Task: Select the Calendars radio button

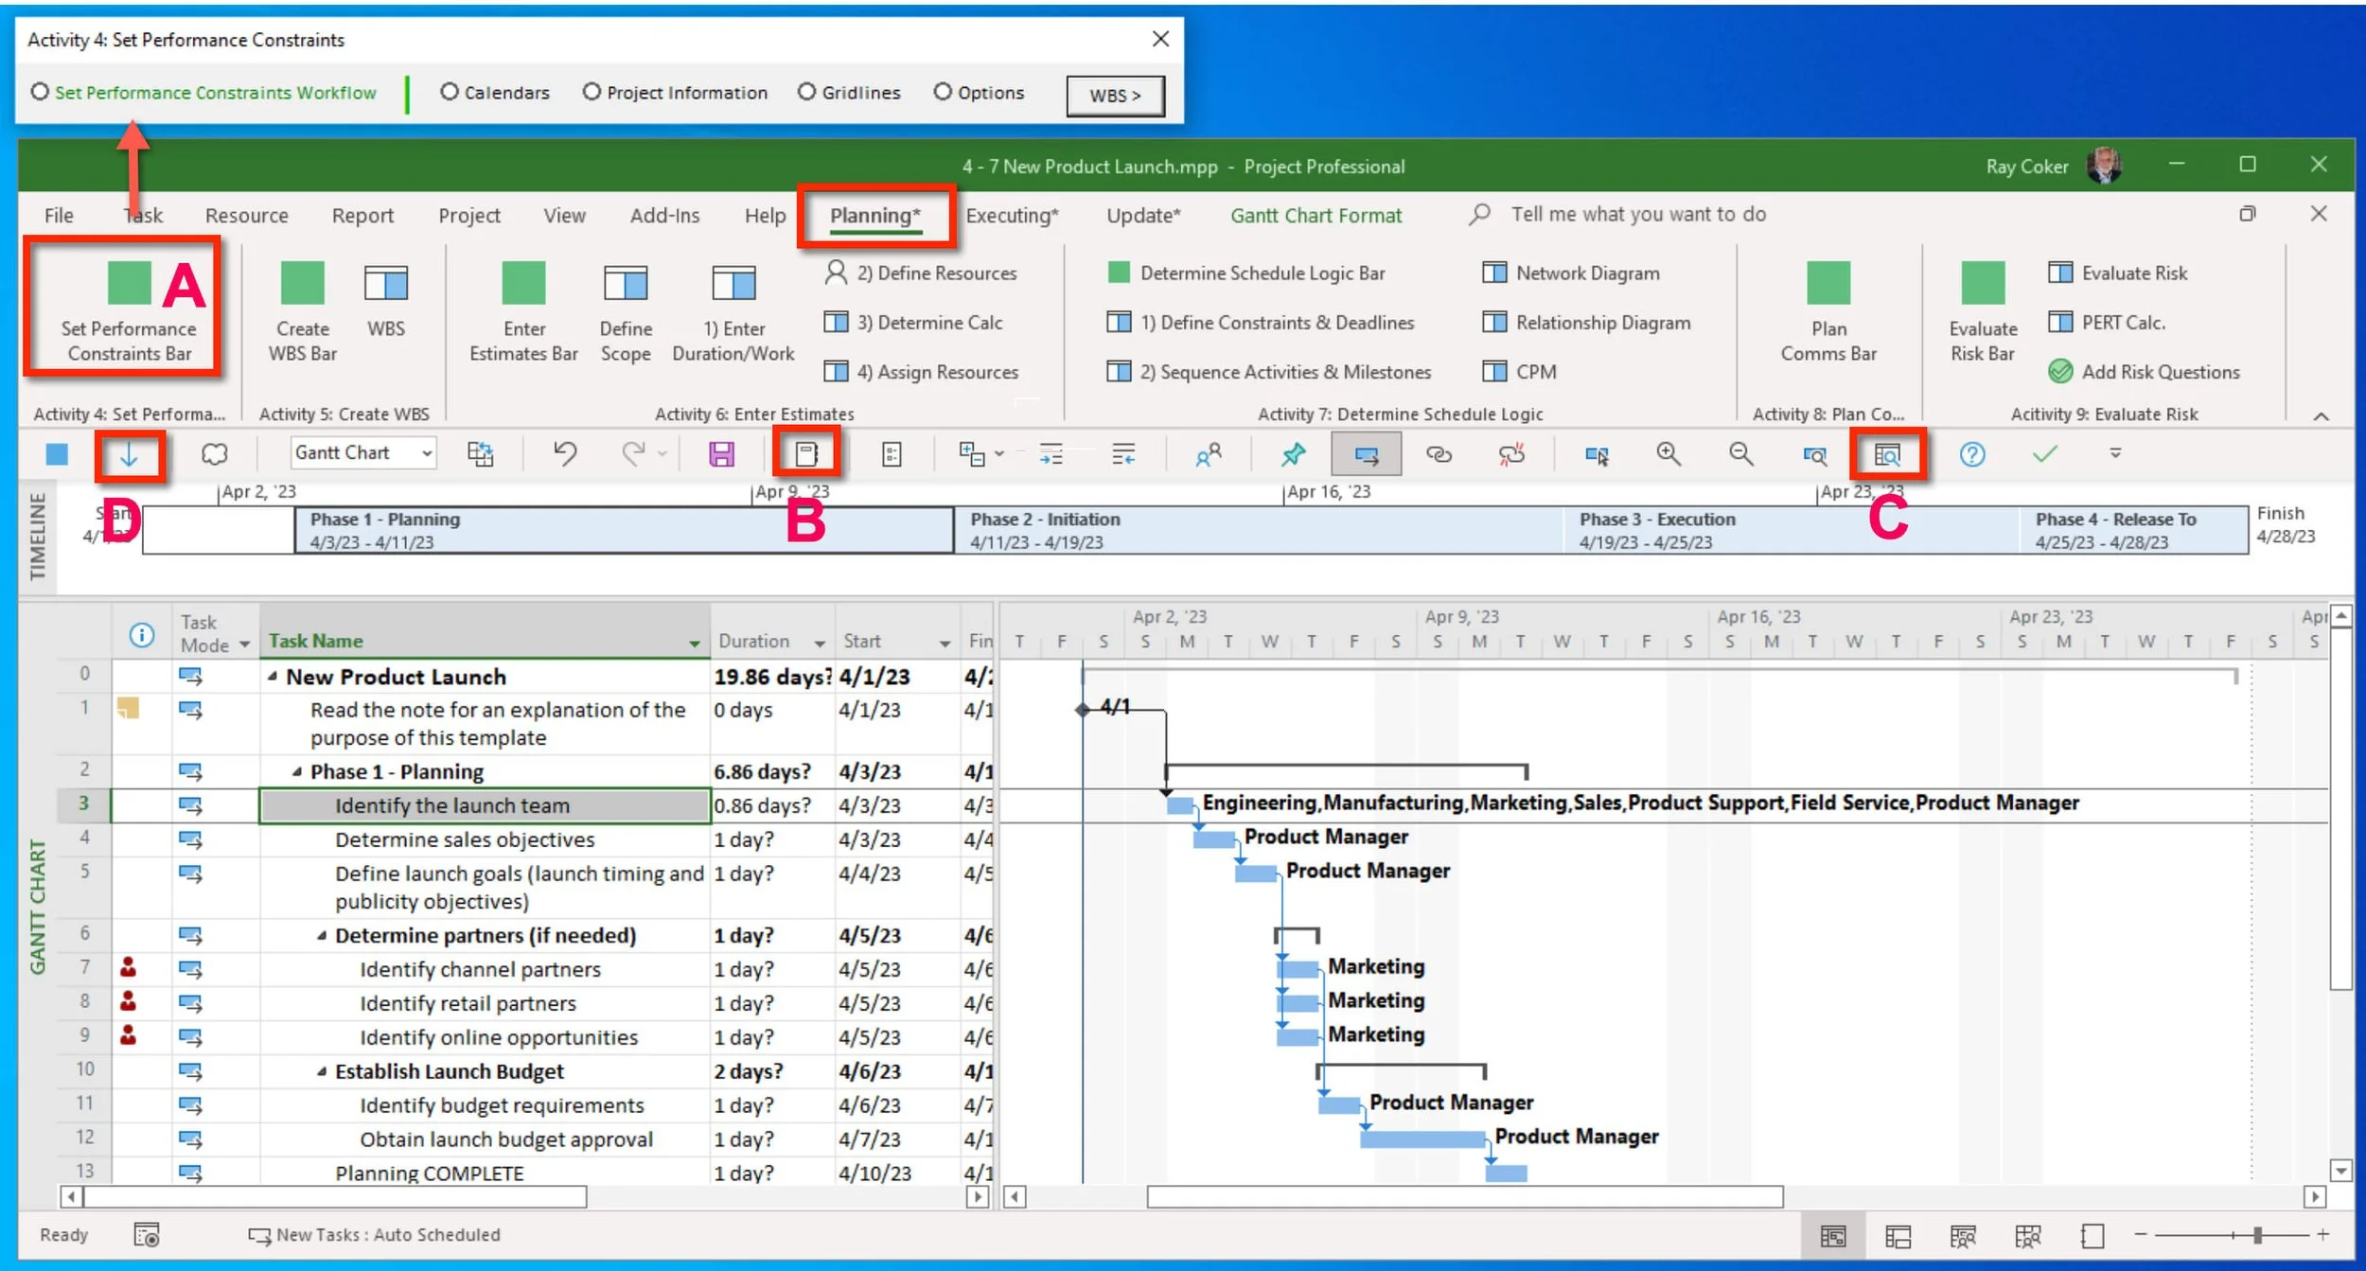Action: click(450, 92)
